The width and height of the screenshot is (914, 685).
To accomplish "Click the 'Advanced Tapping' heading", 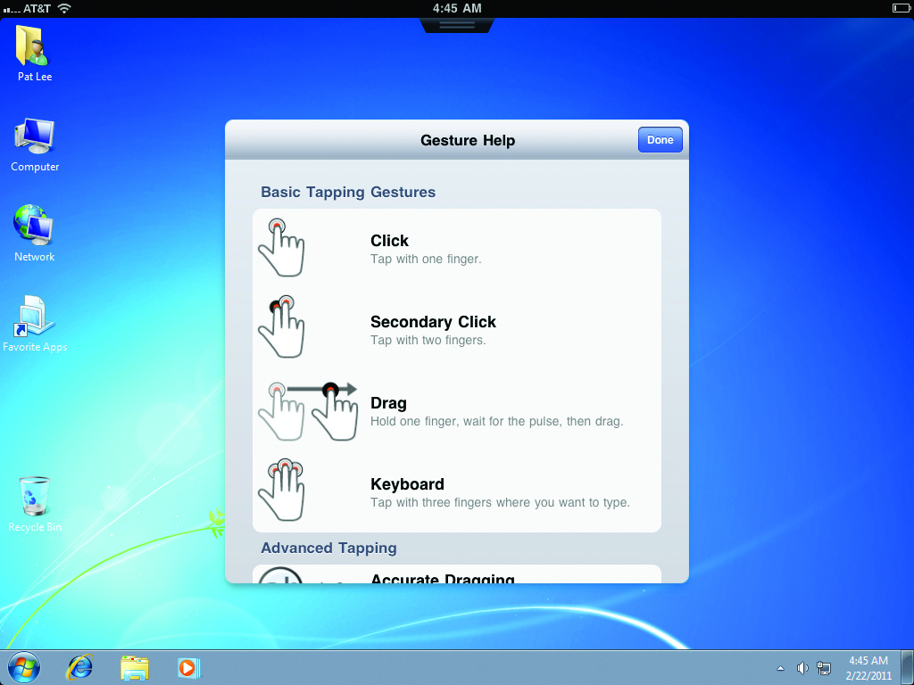I will [328, 549].
